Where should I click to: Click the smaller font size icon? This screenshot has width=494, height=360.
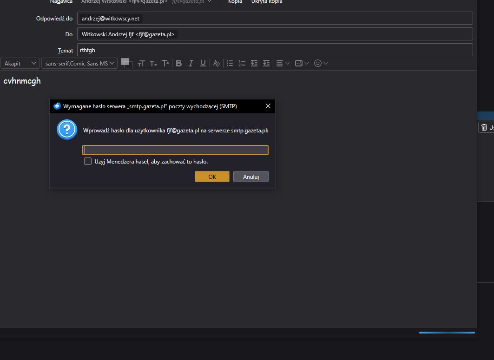pyautogui.click(x=153, y=63)
